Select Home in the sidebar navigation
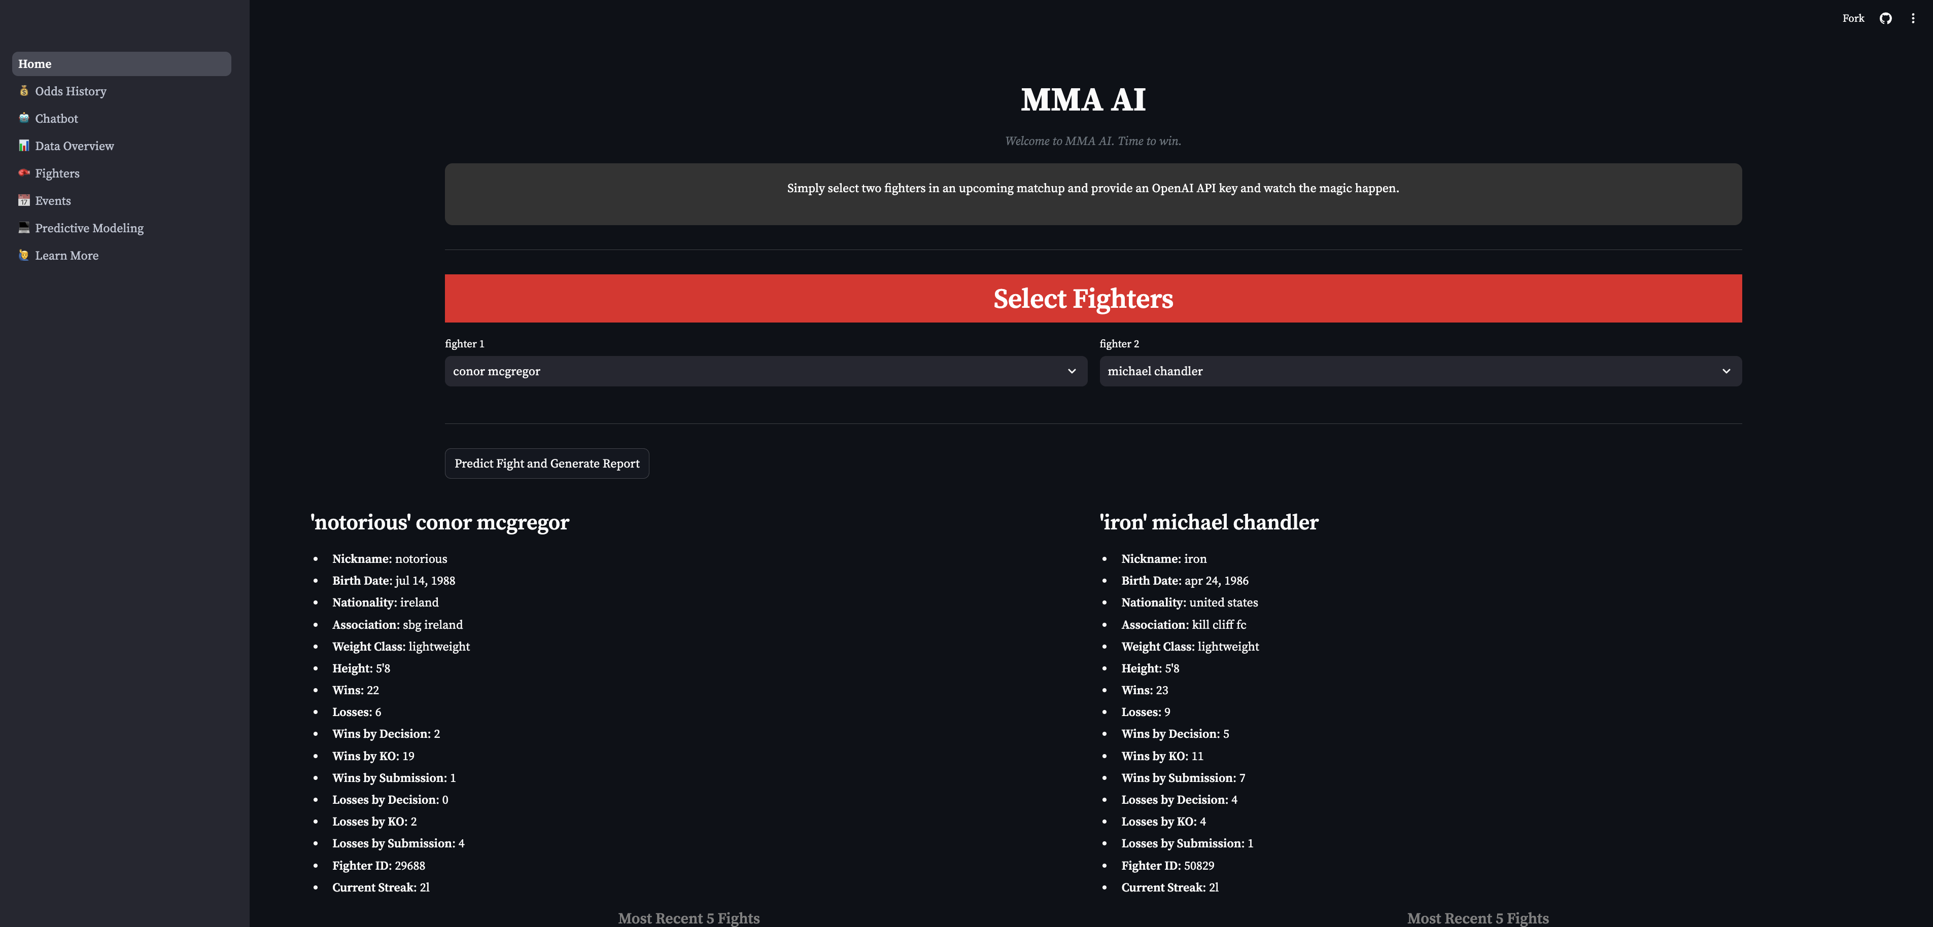This screenshot has height=927, width=1933. (x=34, y=64)
